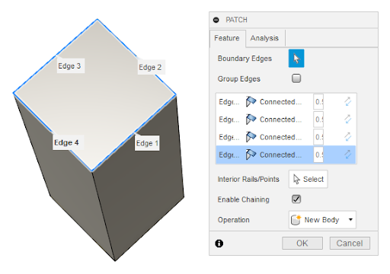
Task: Click the continuity icon in third edge row
Action: (251, 137)
